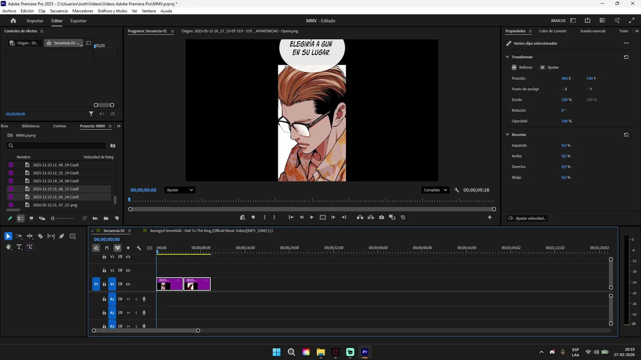Click the Export Frame camera icon
Image resolution: width=641 pixels, height=360 pixels.
click(382, 217)
